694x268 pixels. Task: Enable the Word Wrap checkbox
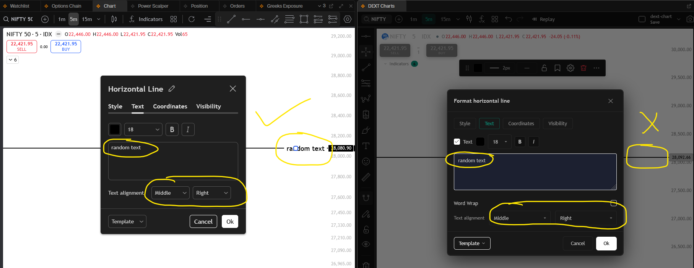tap(614, 203)
